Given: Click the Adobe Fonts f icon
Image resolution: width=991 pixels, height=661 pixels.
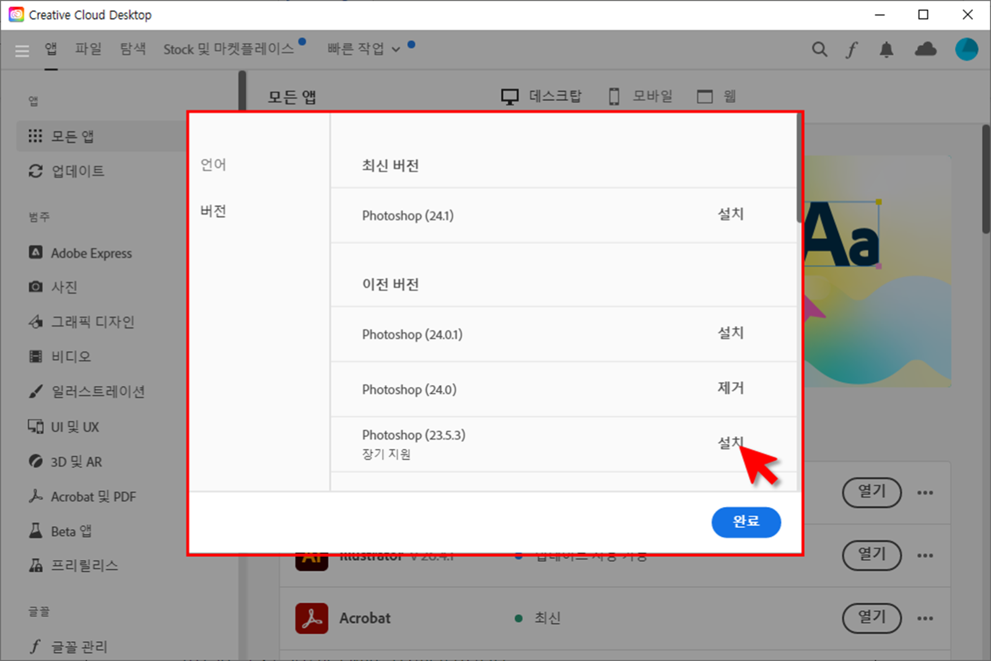Looking at the screenshot, I should click(852, 50).
